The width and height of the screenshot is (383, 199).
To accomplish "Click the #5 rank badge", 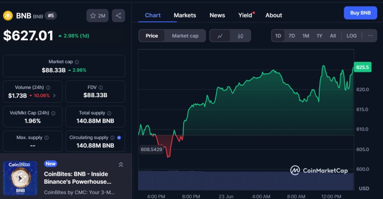I will (x=51, y=16).
